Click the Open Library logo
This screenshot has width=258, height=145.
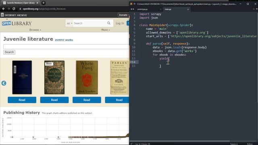click(x=17, y=23)
